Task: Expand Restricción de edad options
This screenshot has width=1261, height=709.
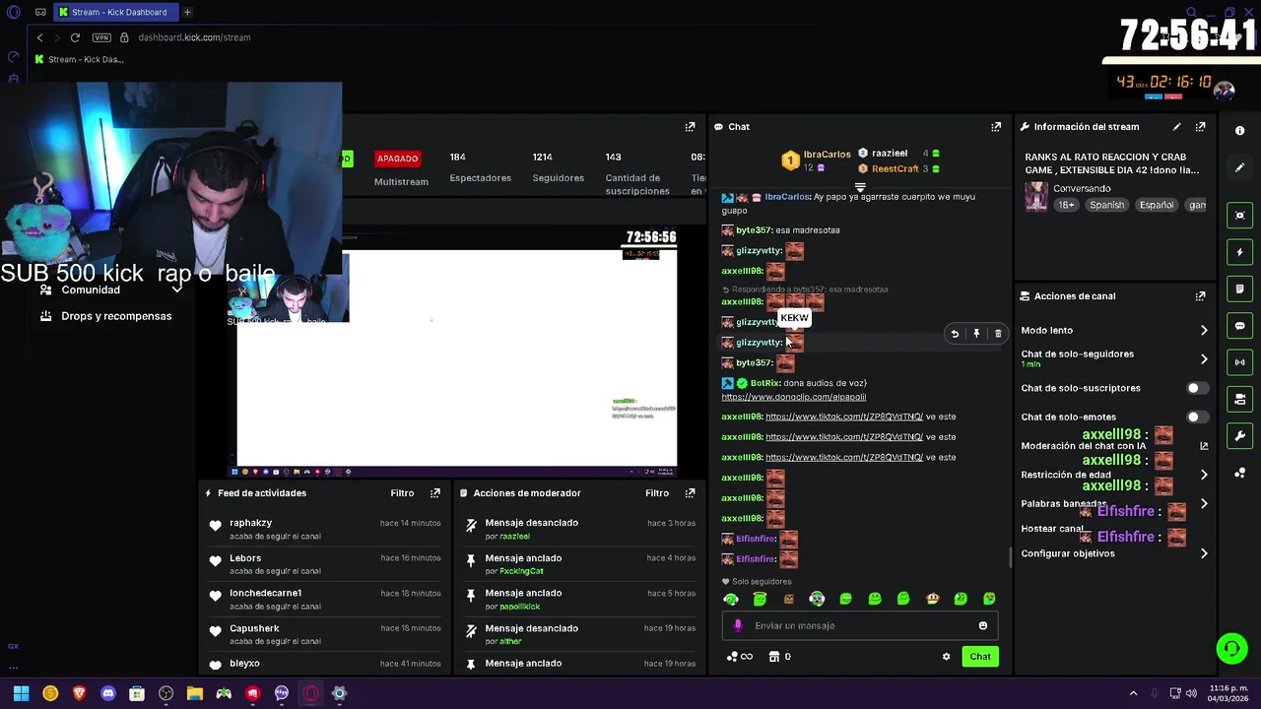Action: 1204,475
